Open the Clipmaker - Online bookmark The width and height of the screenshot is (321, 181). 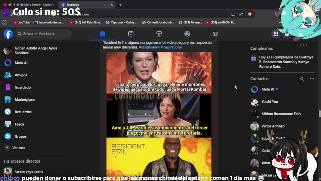pyautogui.click(x=121, y=22)
